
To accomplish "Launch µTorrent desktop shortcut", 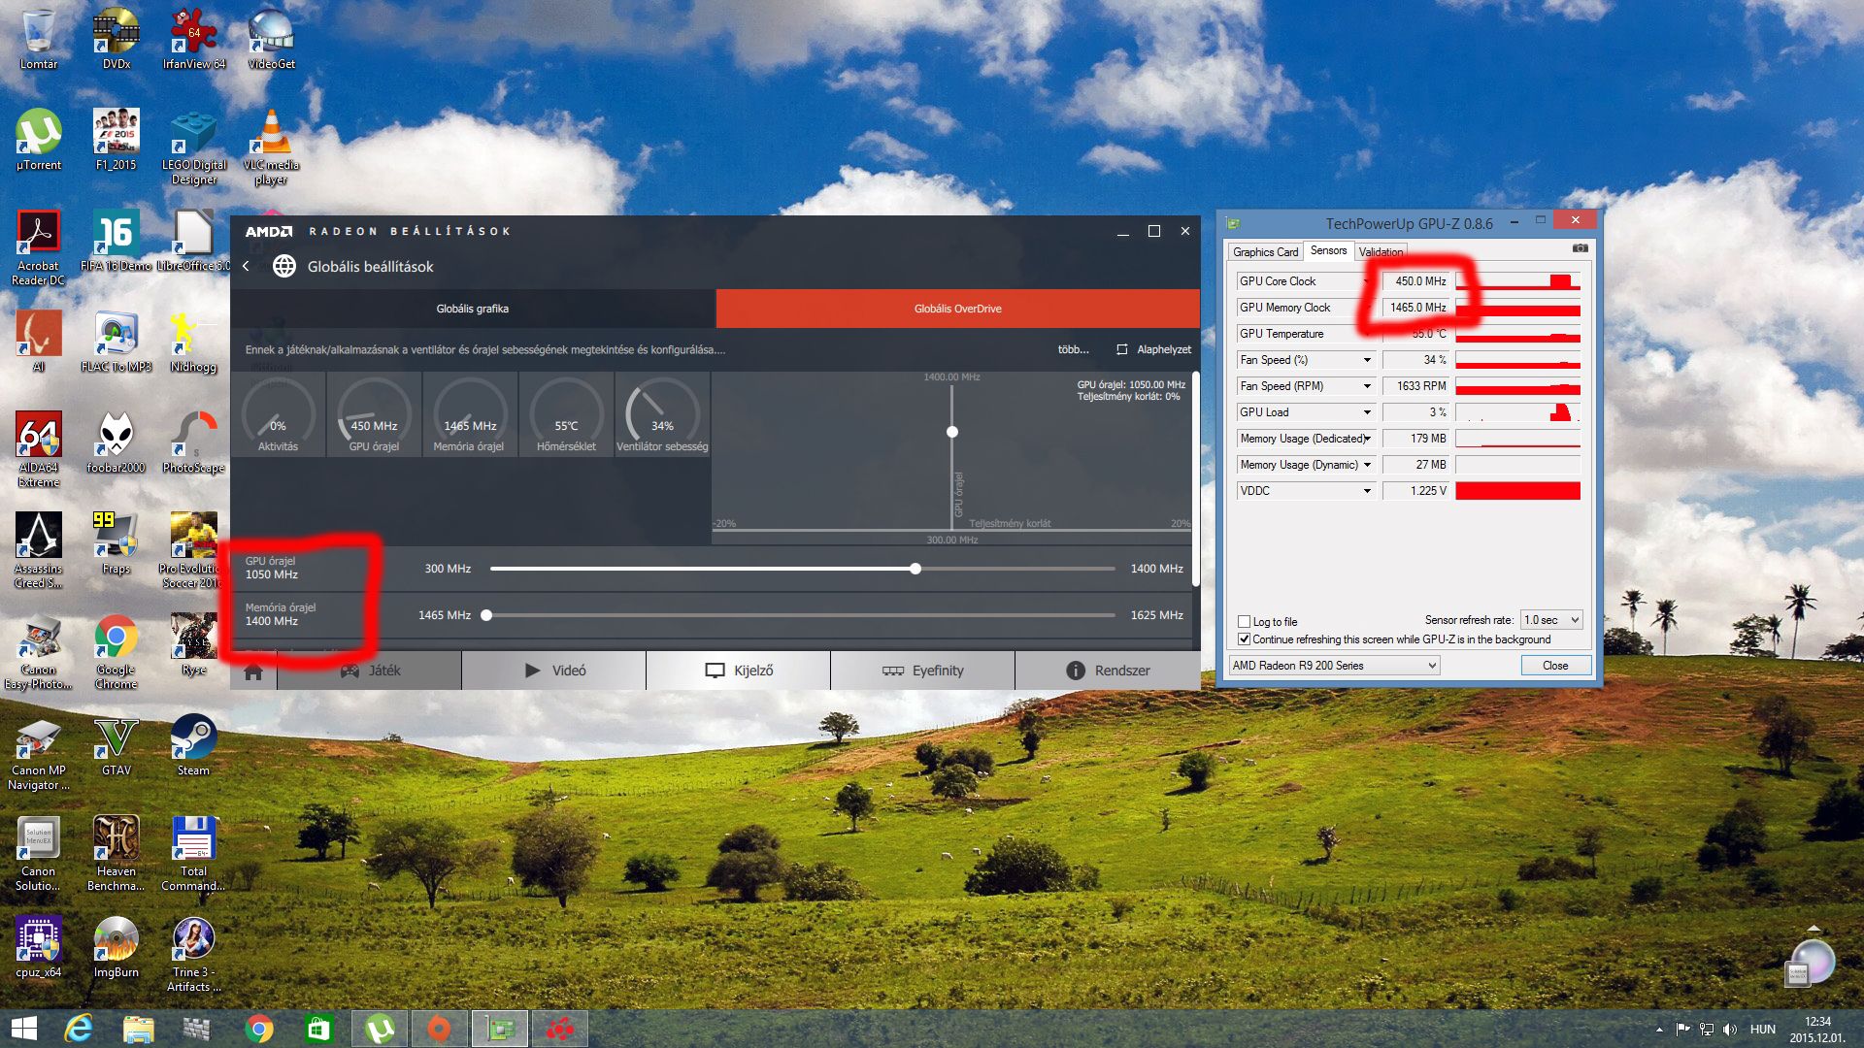I will tap(39, 140).
